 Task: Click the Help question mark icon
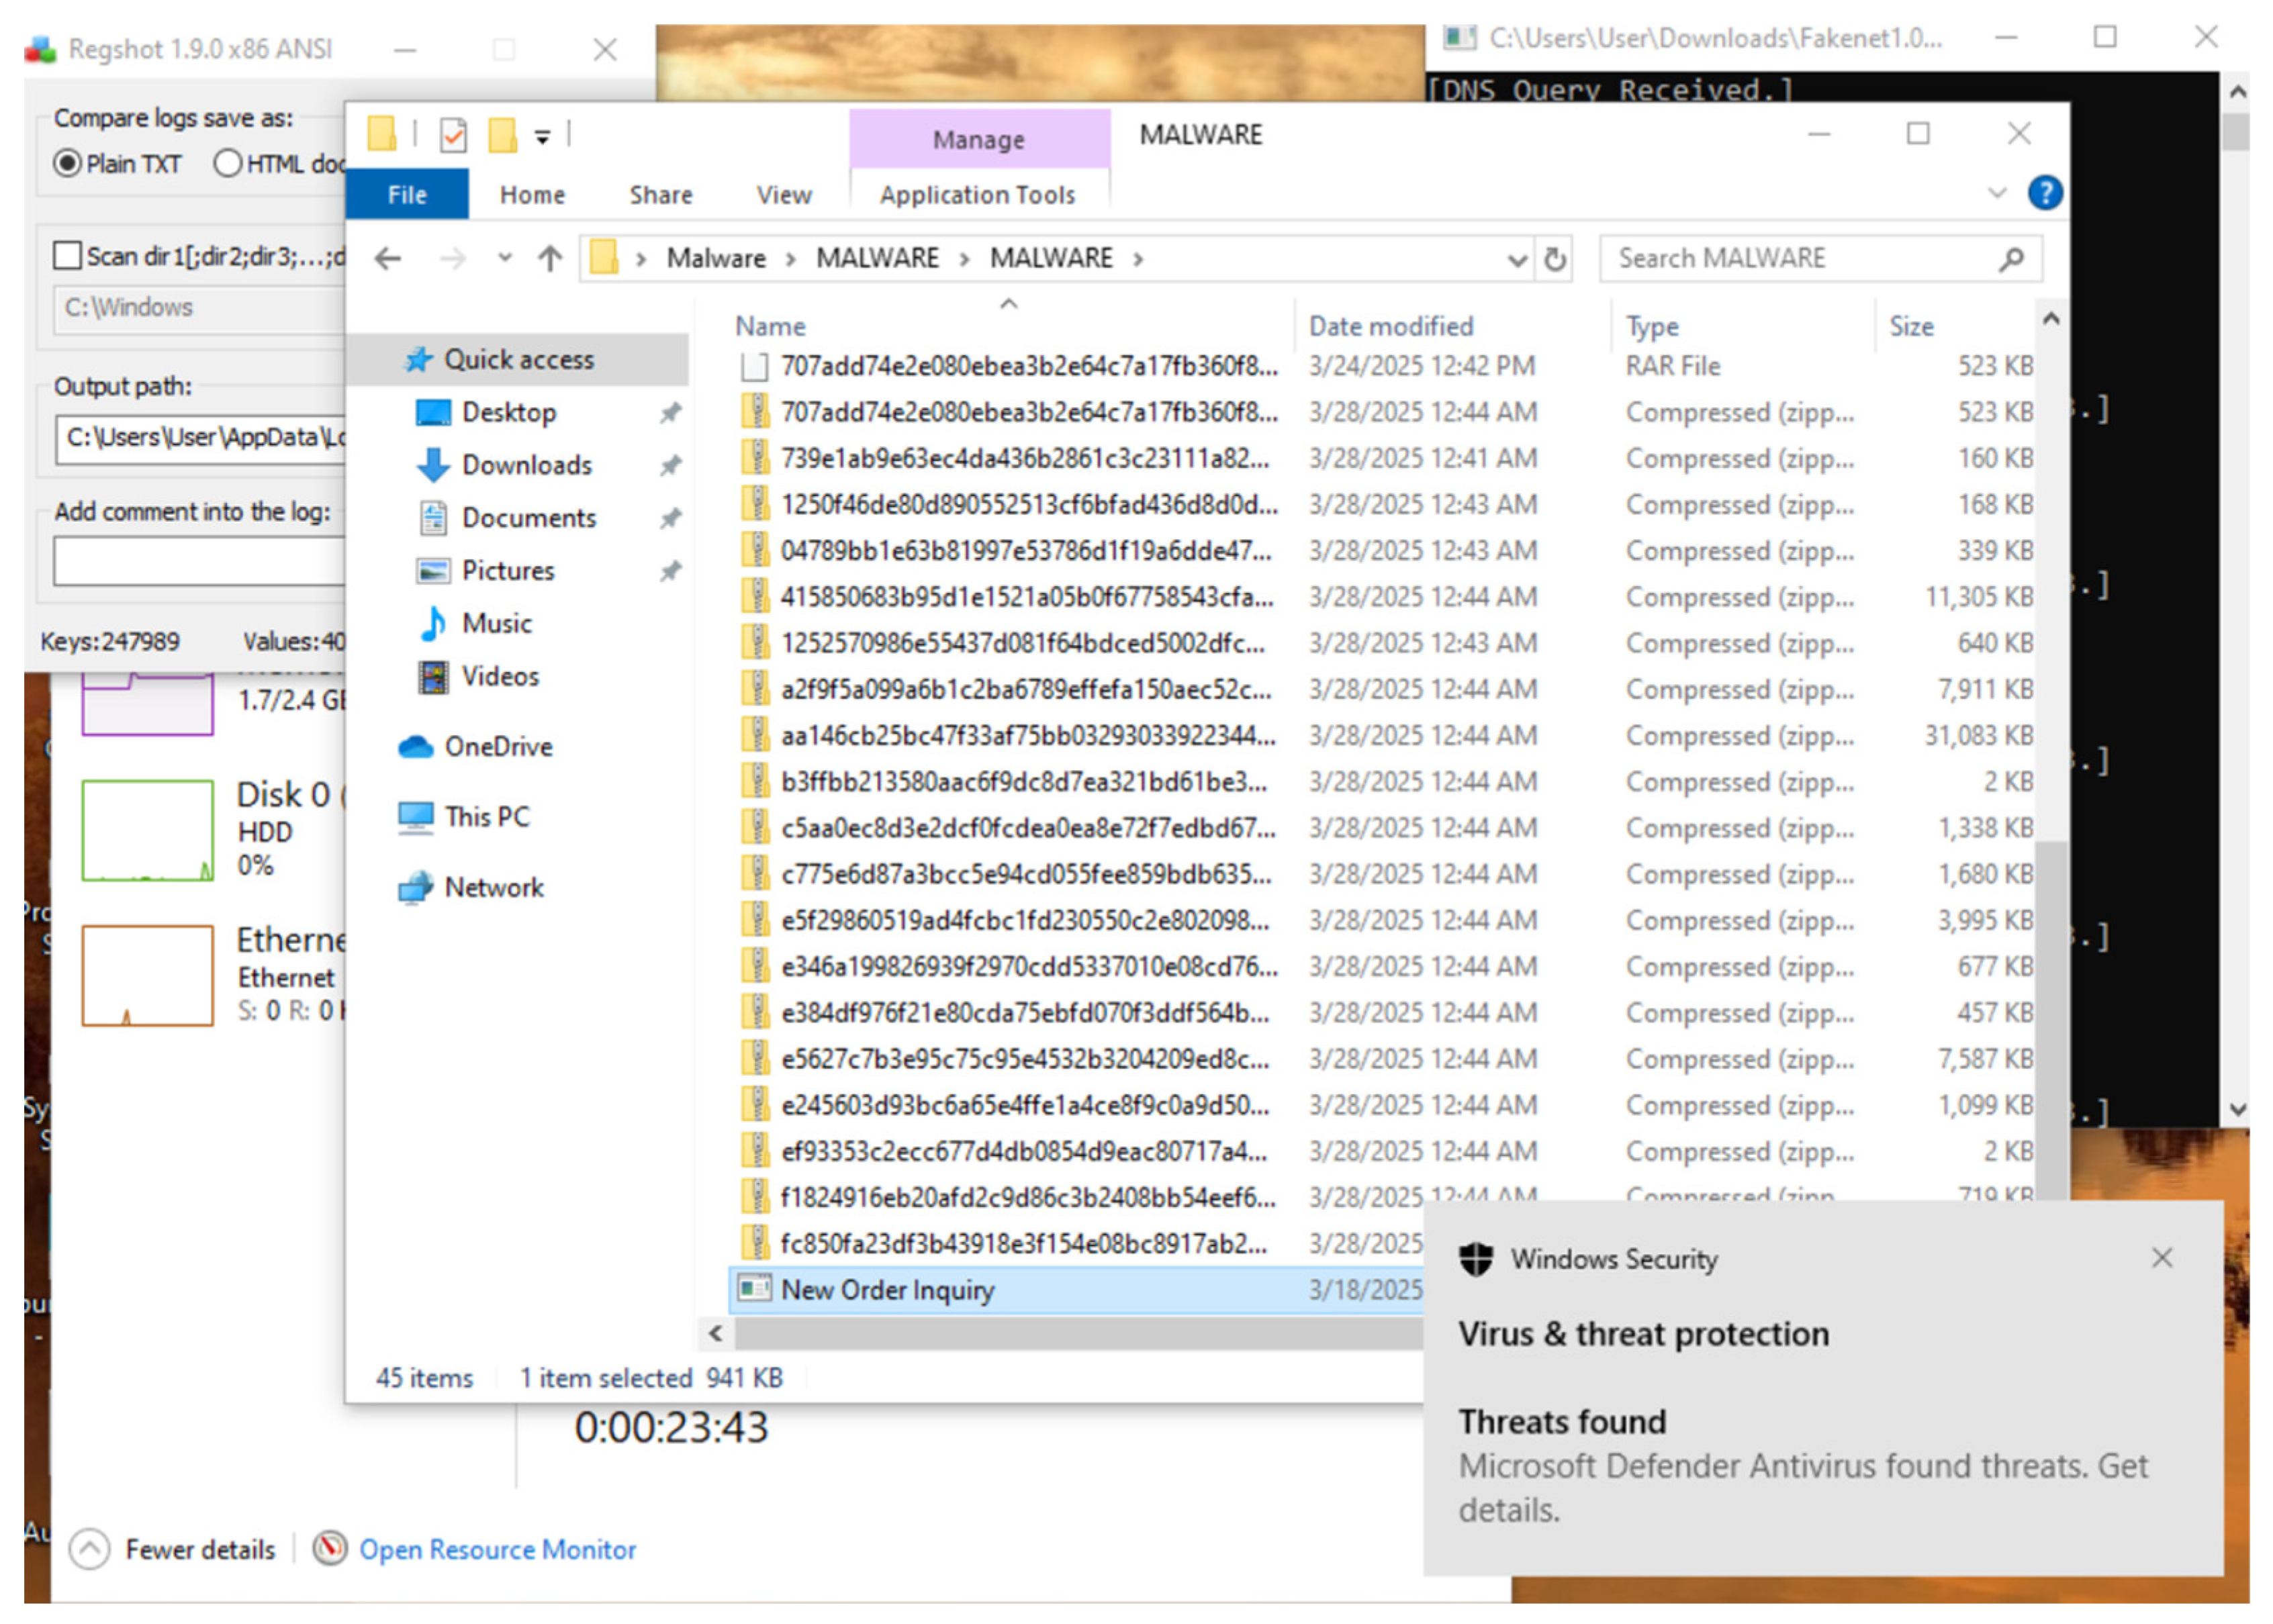pos(2044,193)
